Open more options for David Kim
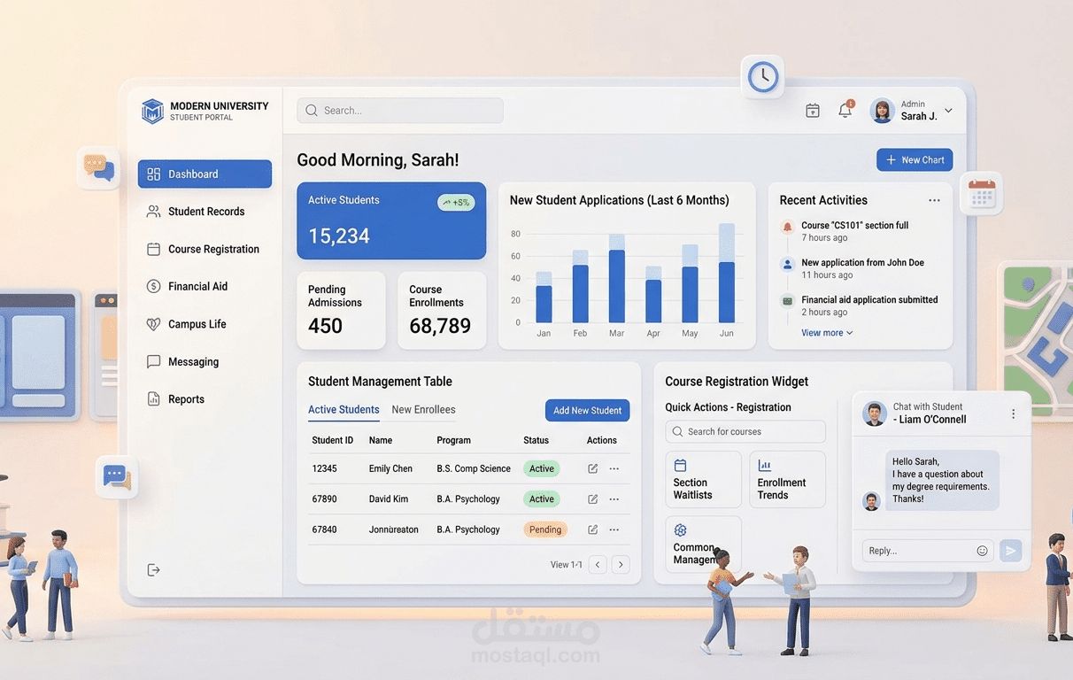The image size is (1073, 680). (614, 499)
